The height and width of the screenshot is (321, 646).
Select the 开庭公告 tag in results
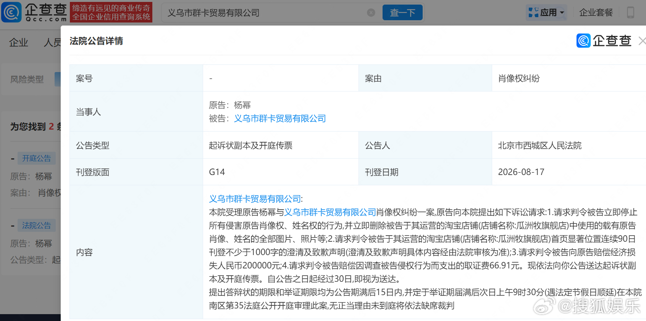click(36, 158)
